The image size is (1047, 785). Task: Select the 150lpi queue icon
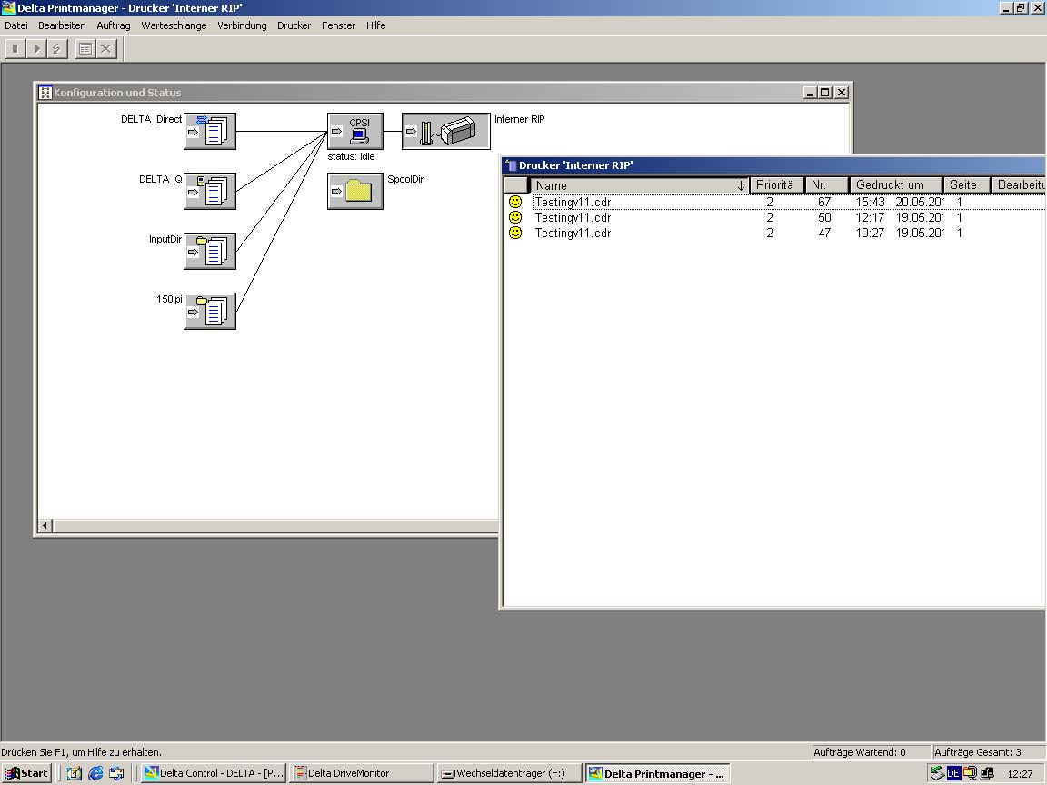click(210, 311)
